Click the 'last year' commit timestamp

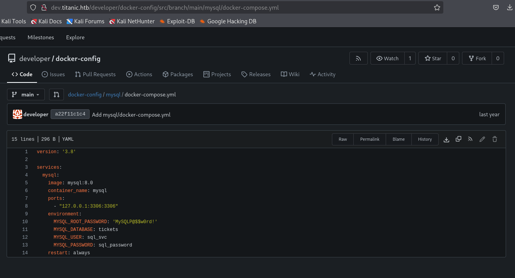[489, 114]
